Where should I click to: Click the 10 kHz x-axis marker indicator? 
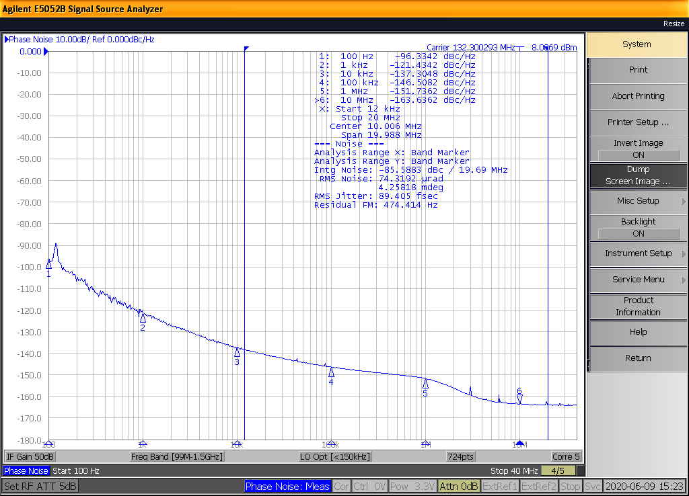pyautogui.click(x=238, y=444)
